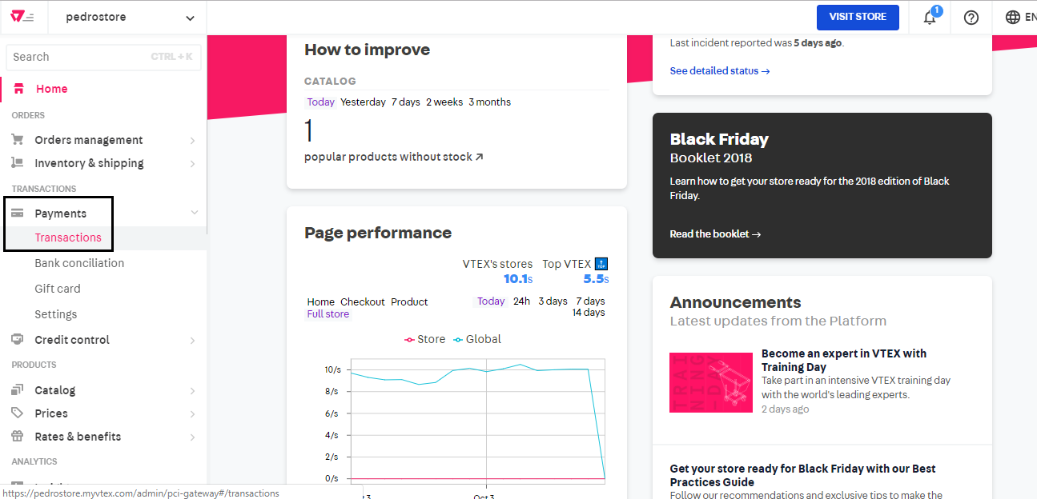Open the help question mark icon

coord(971,17)
